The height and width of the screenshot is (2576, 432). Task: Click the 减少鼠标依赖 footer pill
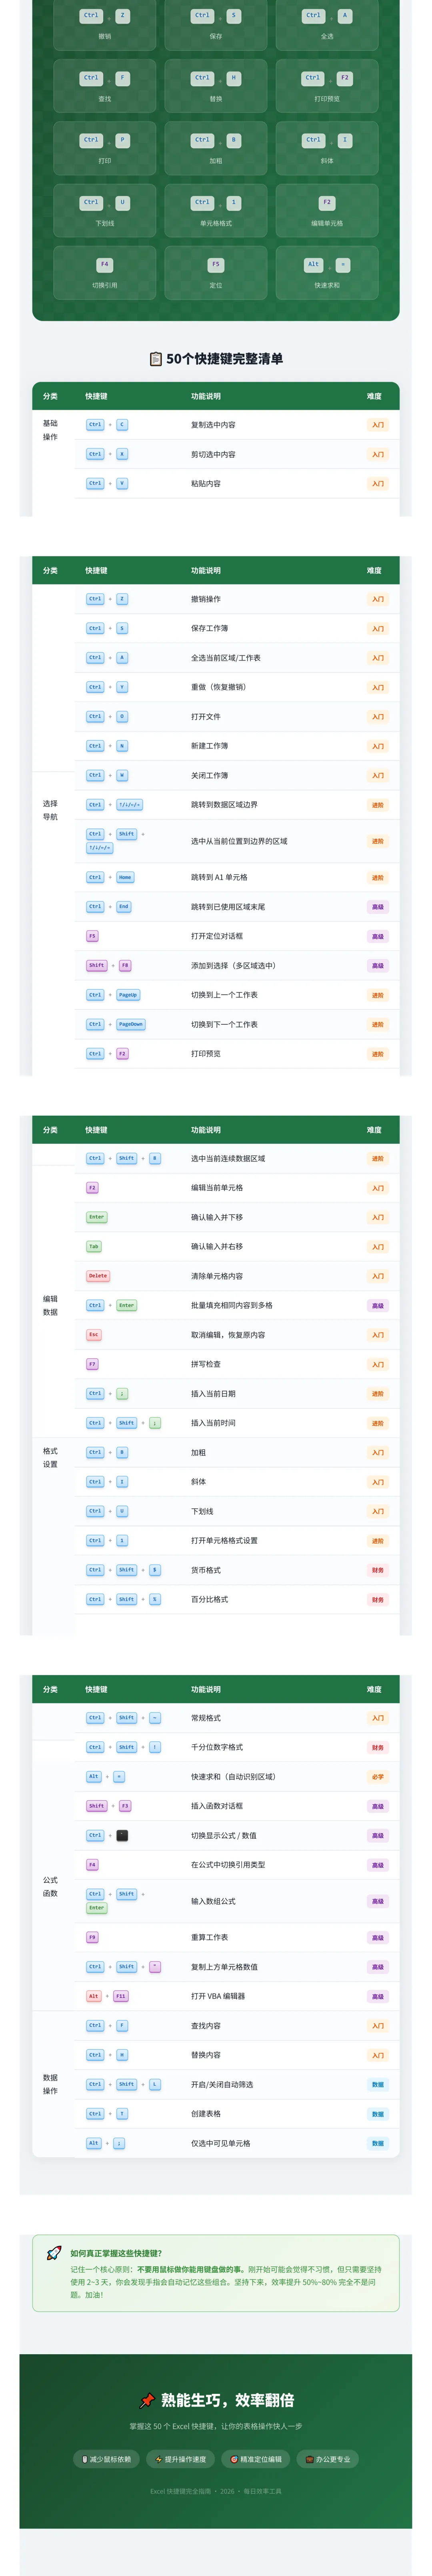click(106, 2459)
